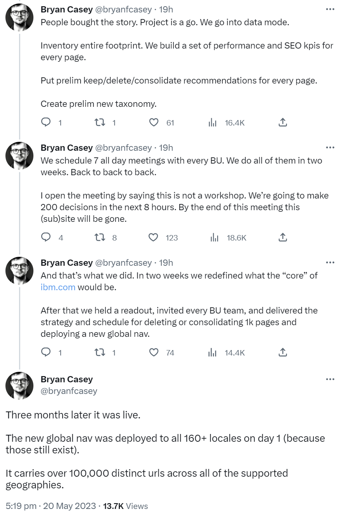Reply to the tweet with 4 replies
This screenshot has height=521, width=338.
pyautogui.click(x=46, y=237)
